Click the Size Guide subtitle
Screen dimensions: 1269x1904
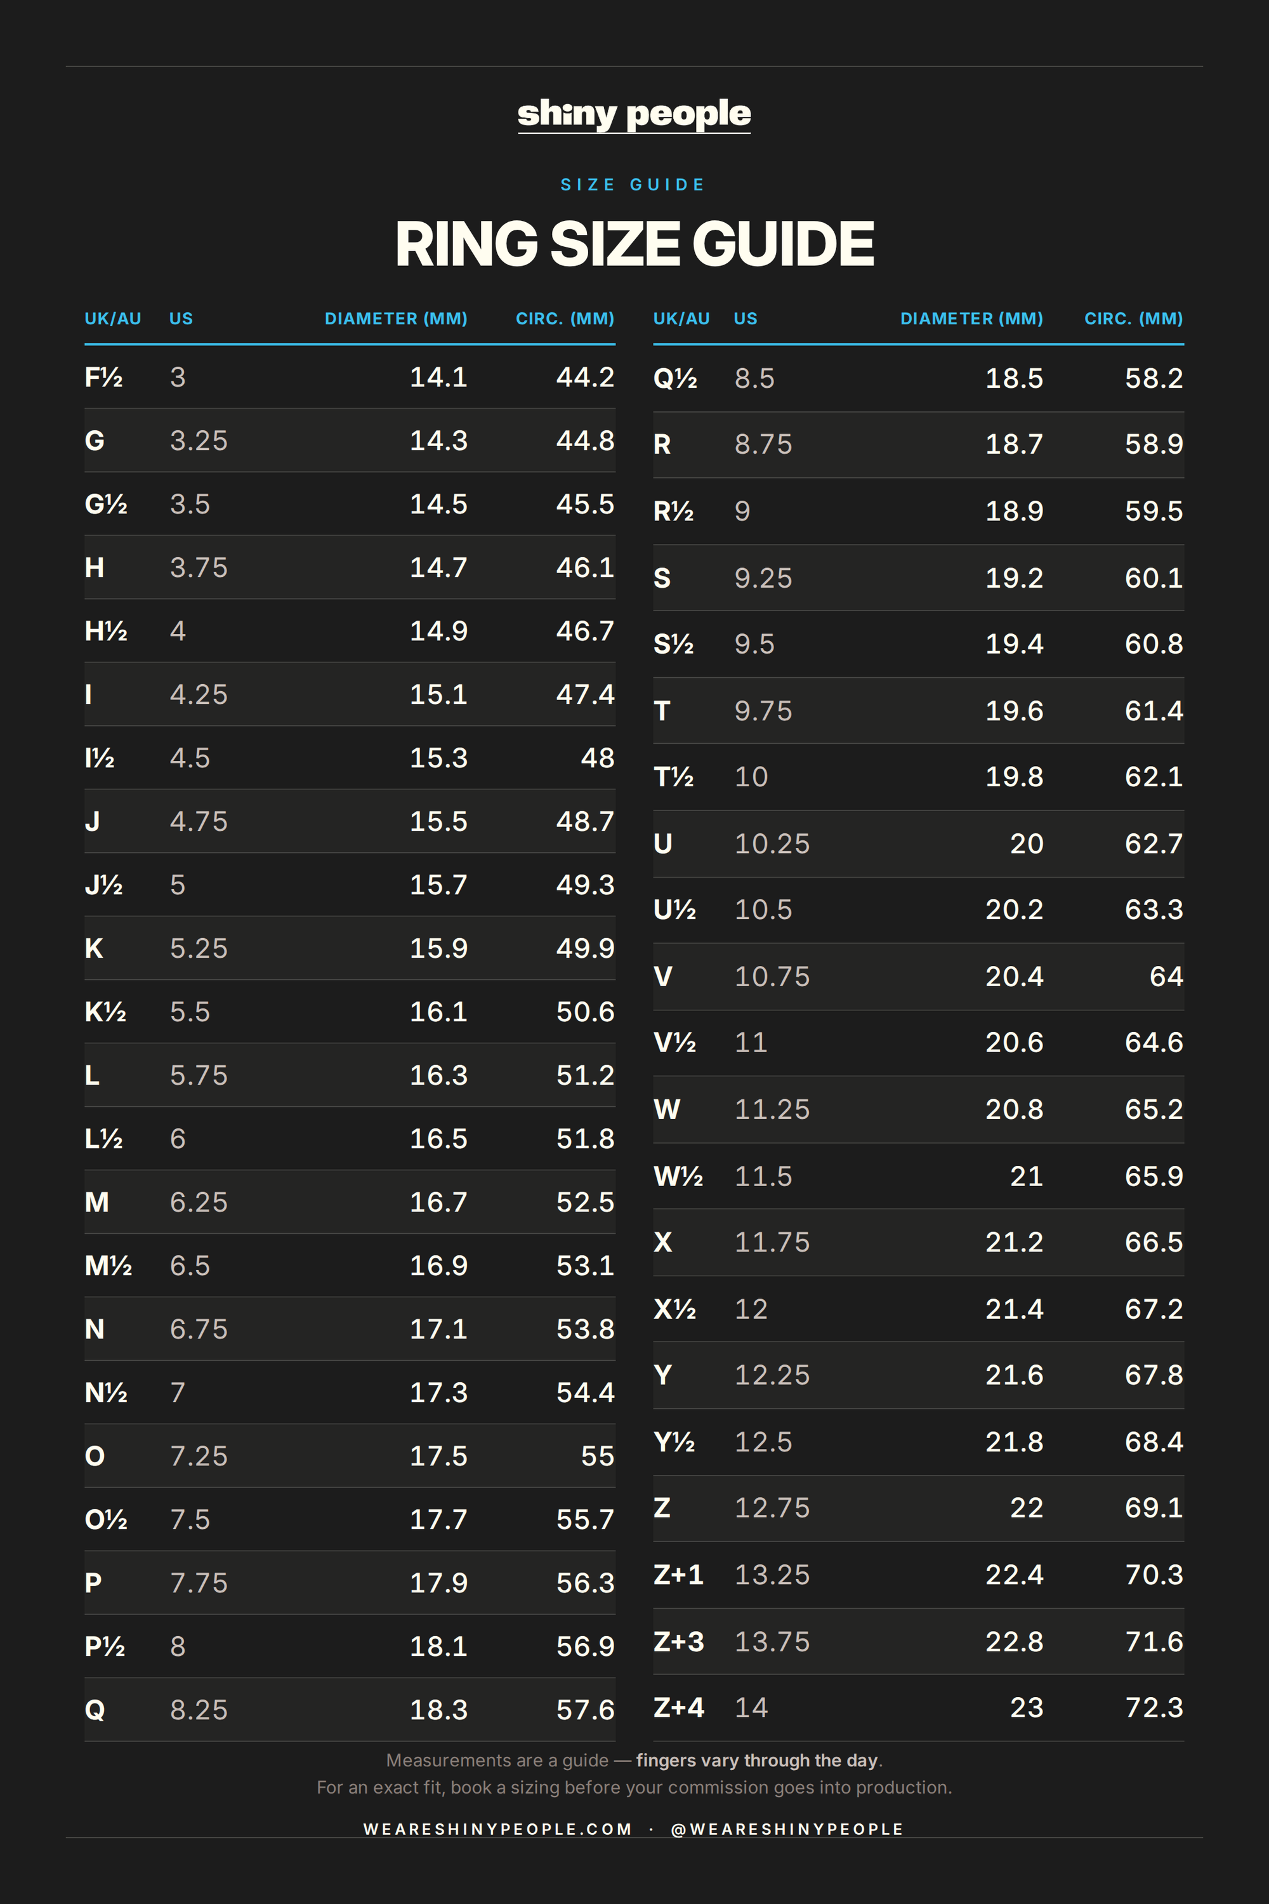click(x=633, y=185)
